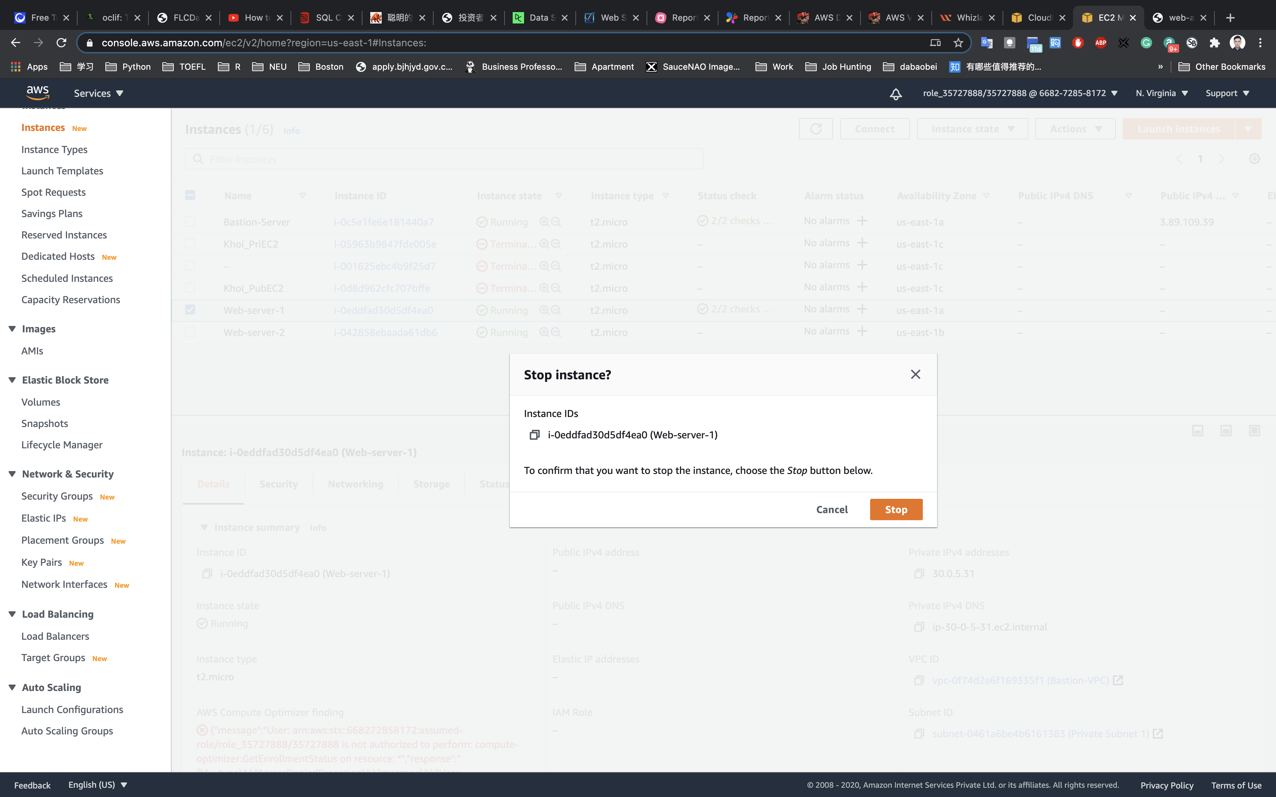Open the Services dropdown menu
The image size is (1276, 797).
click(x=98, y=93)
